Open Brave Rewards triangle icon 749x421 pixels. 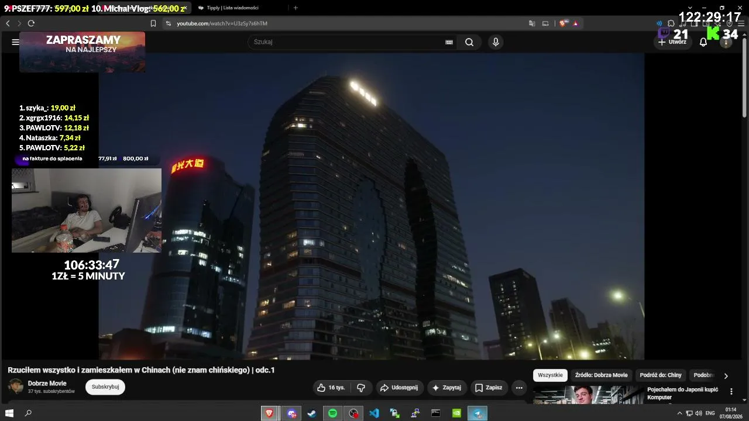tap(575, 23)
